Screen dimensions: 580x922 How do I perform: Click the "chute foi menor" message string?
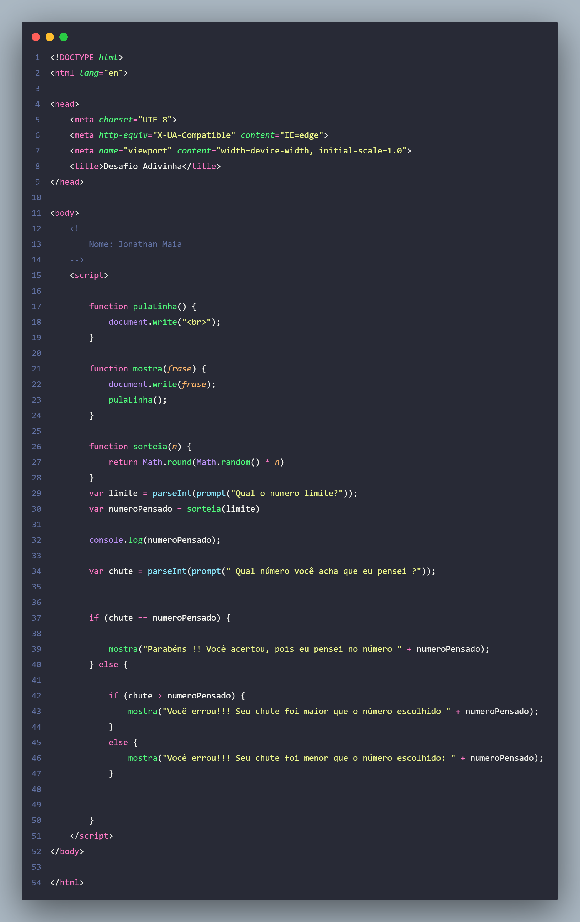tap(309, 758)
